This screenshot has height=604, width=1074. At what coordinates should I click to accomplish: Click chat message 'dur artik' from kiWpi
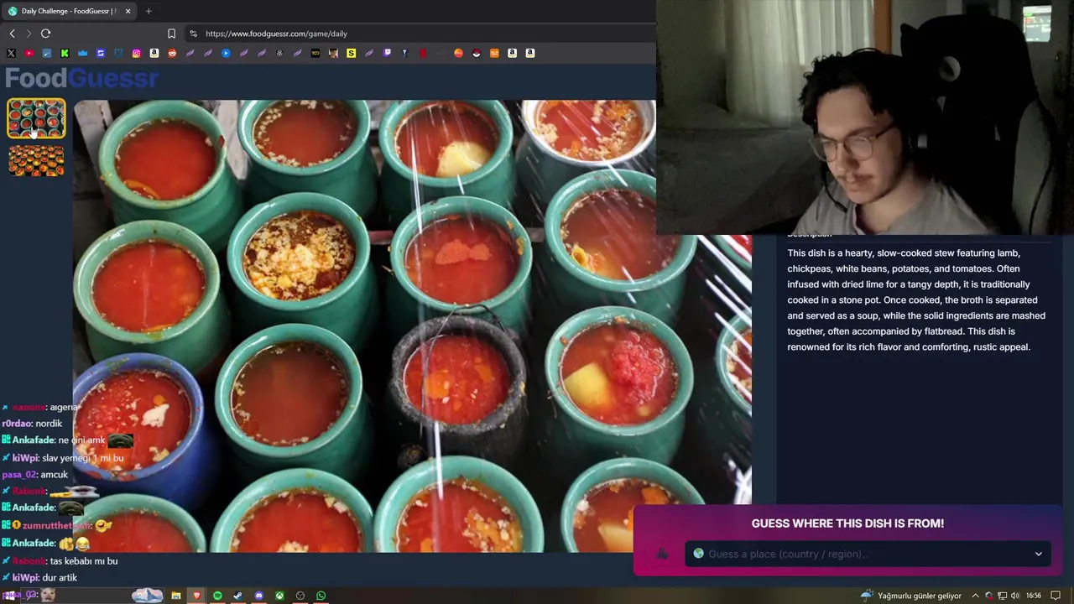point(60,577)
